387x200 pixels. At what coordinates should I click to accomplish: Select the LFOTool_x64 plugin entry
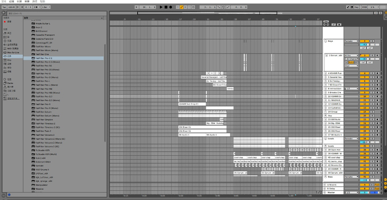point(41,173)
